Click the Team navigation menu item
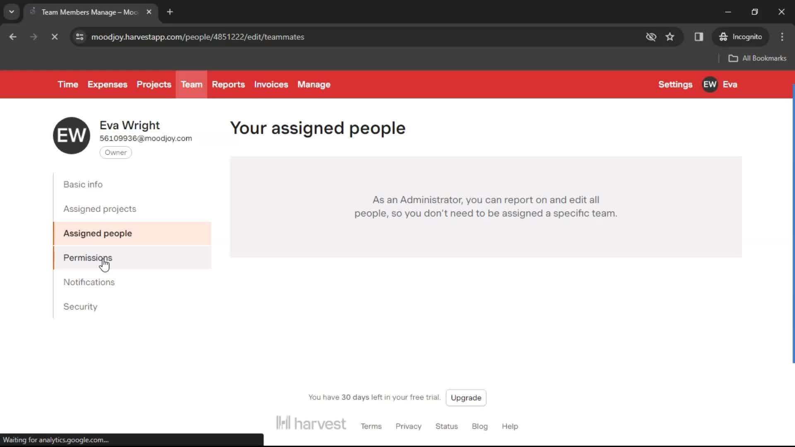The image size is (795, 447). (192, 84)
